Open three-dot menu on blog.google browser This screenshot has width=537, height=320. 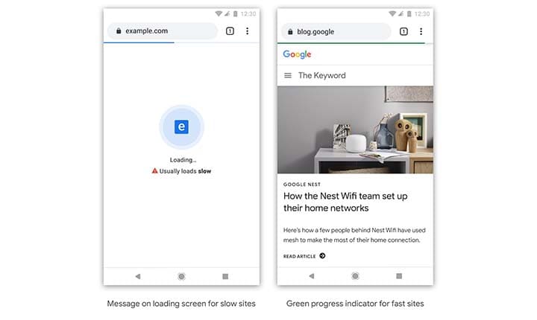(421, 31)
